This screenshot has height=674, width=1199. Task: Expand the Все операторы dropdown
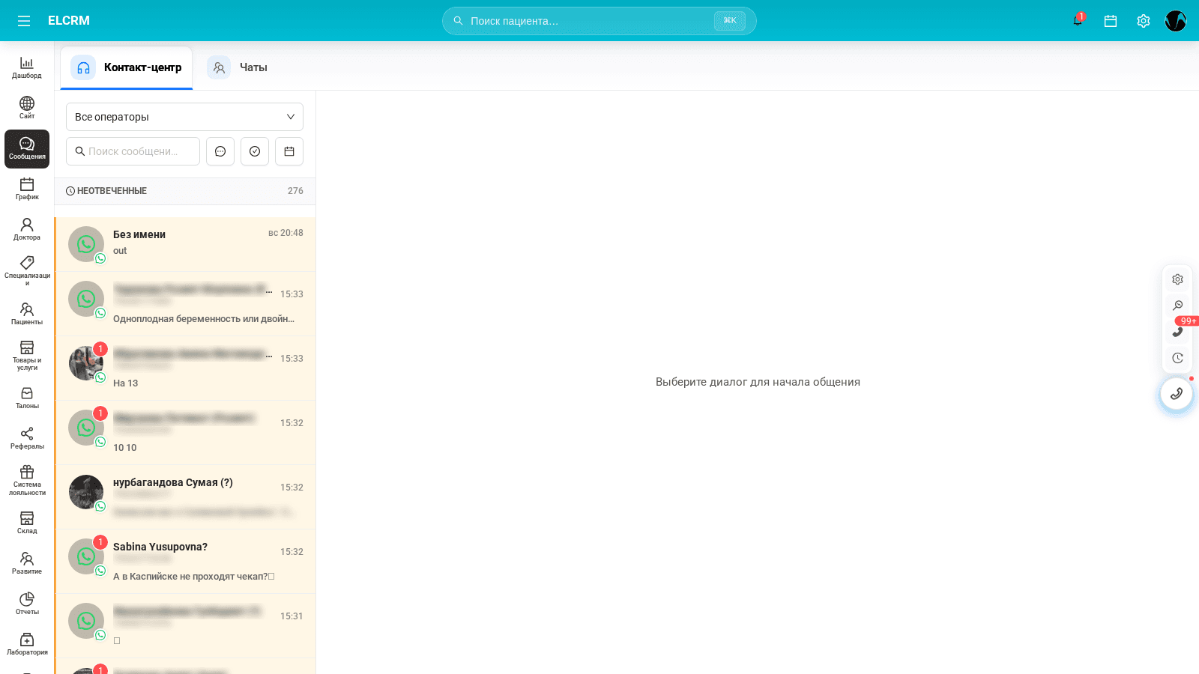pyautogui.click(x=184, y=117)
